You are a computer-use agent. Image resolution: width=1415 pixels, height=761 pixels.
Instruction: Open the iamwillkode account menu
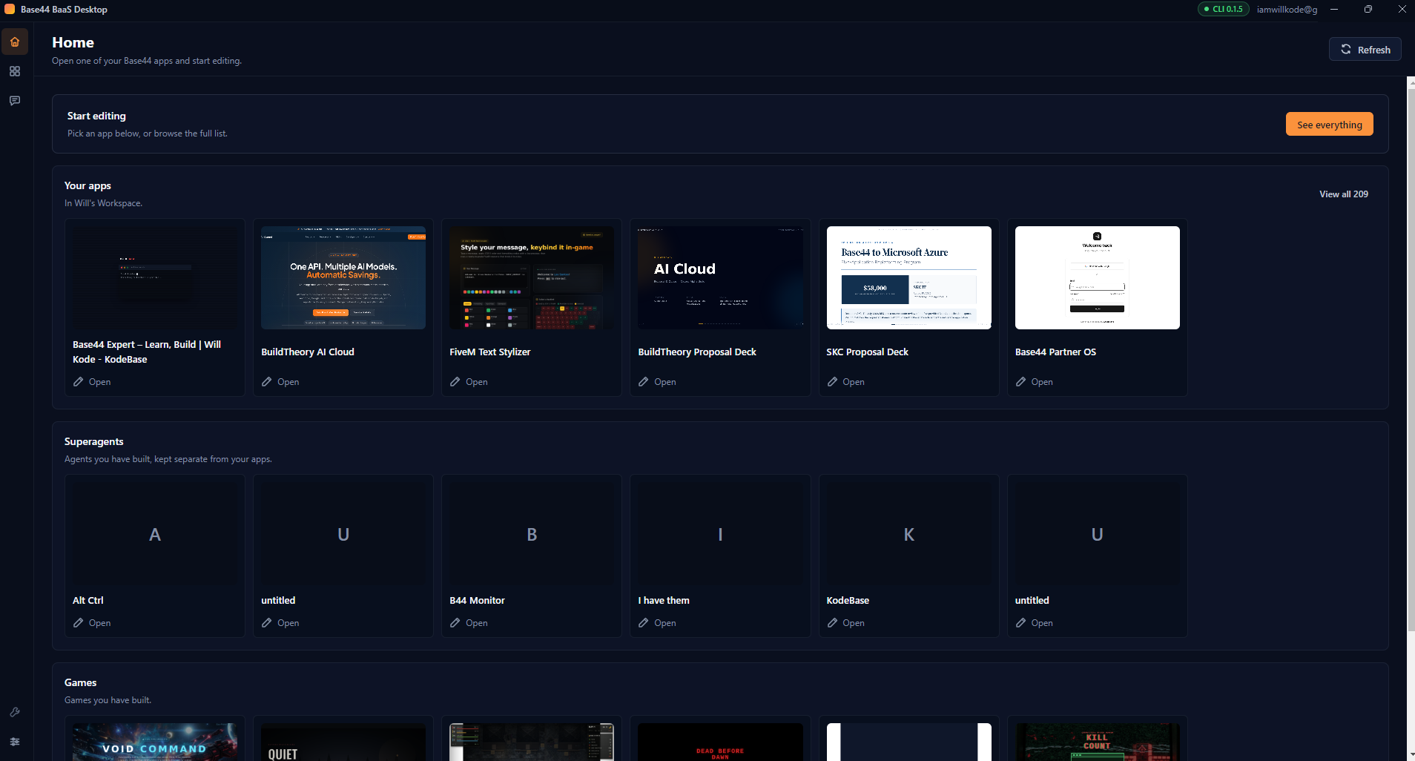1287,9
